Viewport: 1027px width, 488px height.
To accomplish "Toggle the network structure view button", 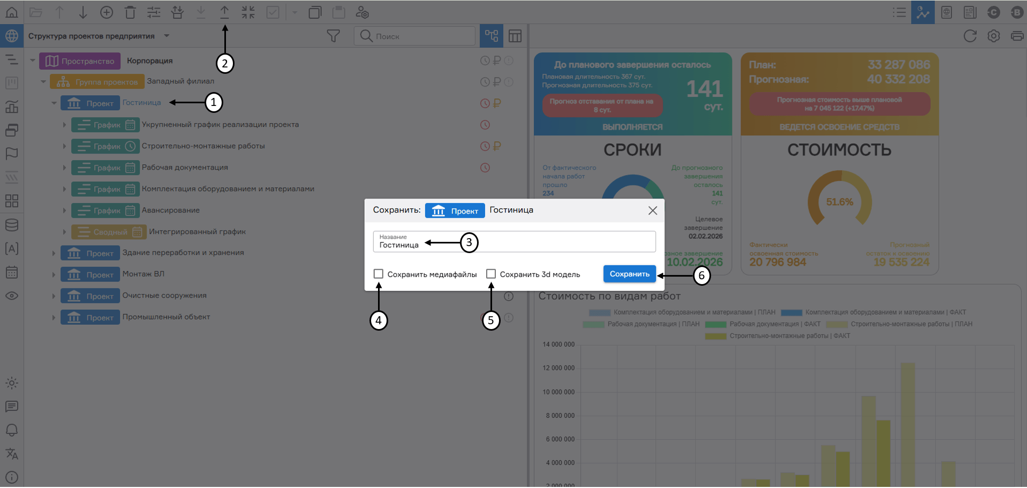I will click(492, 36).
